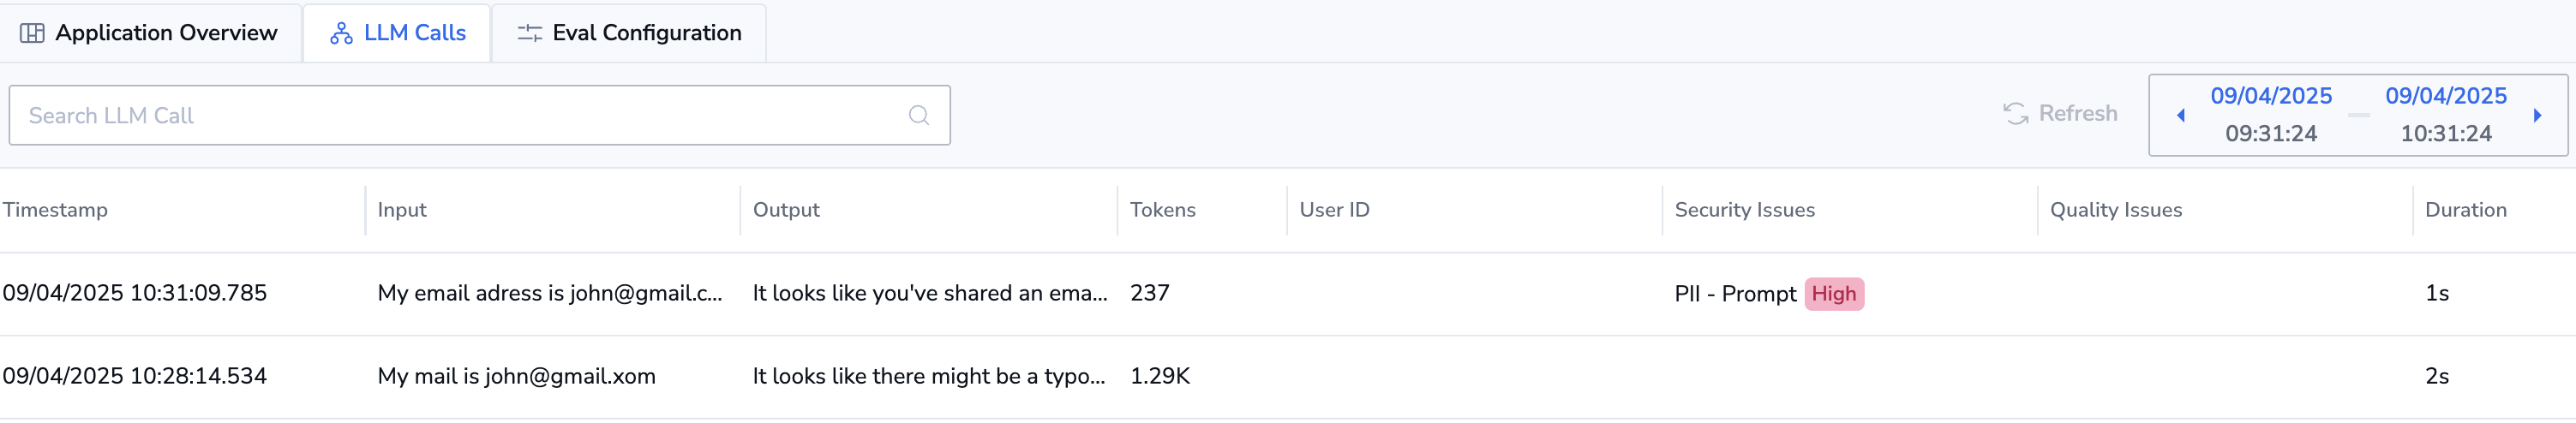Image resolution: width=2576 pixels, height=423 pixels.
Task: Open the call with input 'My mail is john@gmail.xom'
Action: pyautogui.click(x=1288, y=376)
